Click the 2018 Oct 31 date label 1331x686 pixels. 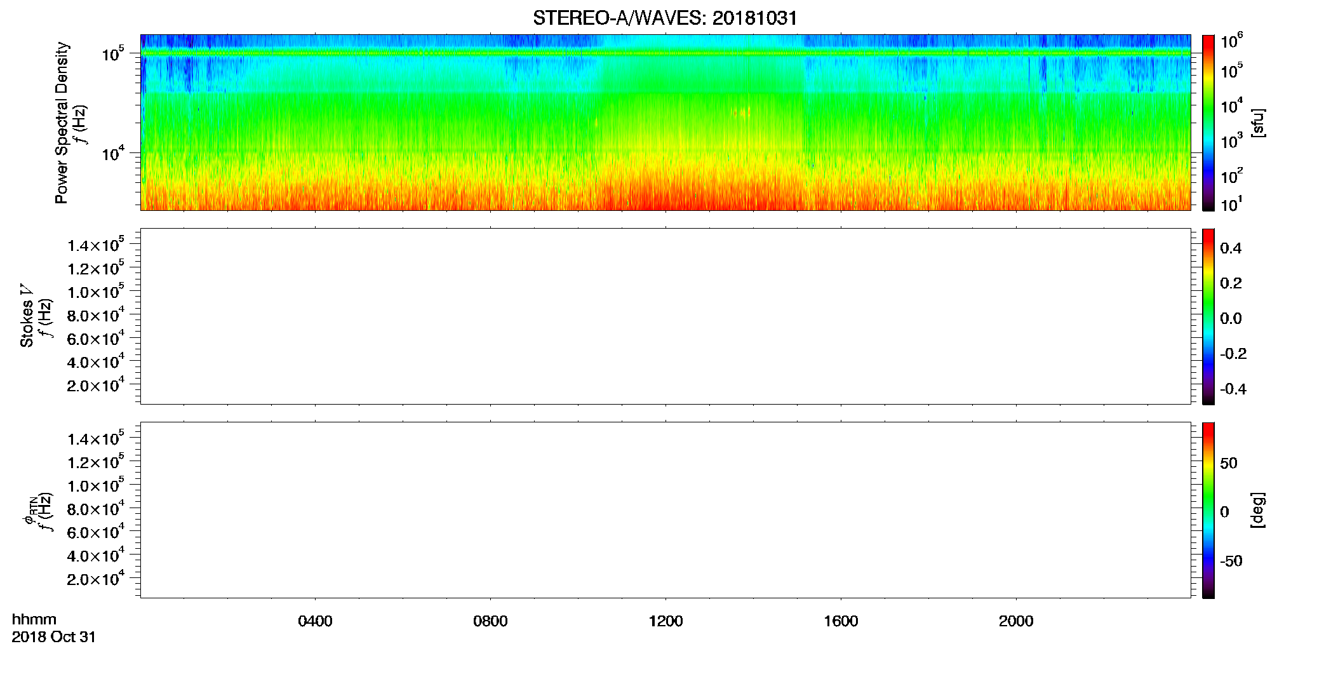54,637
